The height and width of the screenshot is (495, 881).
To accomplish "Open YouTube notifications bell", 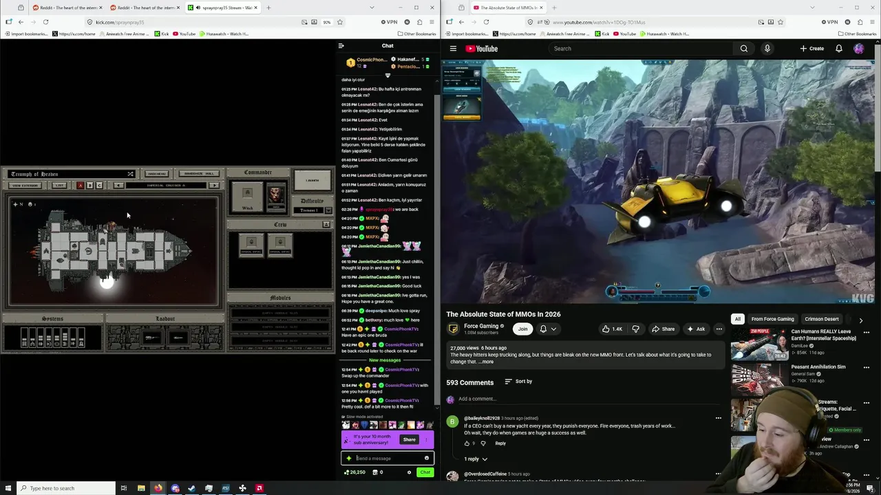I will [x=838, y=49].
